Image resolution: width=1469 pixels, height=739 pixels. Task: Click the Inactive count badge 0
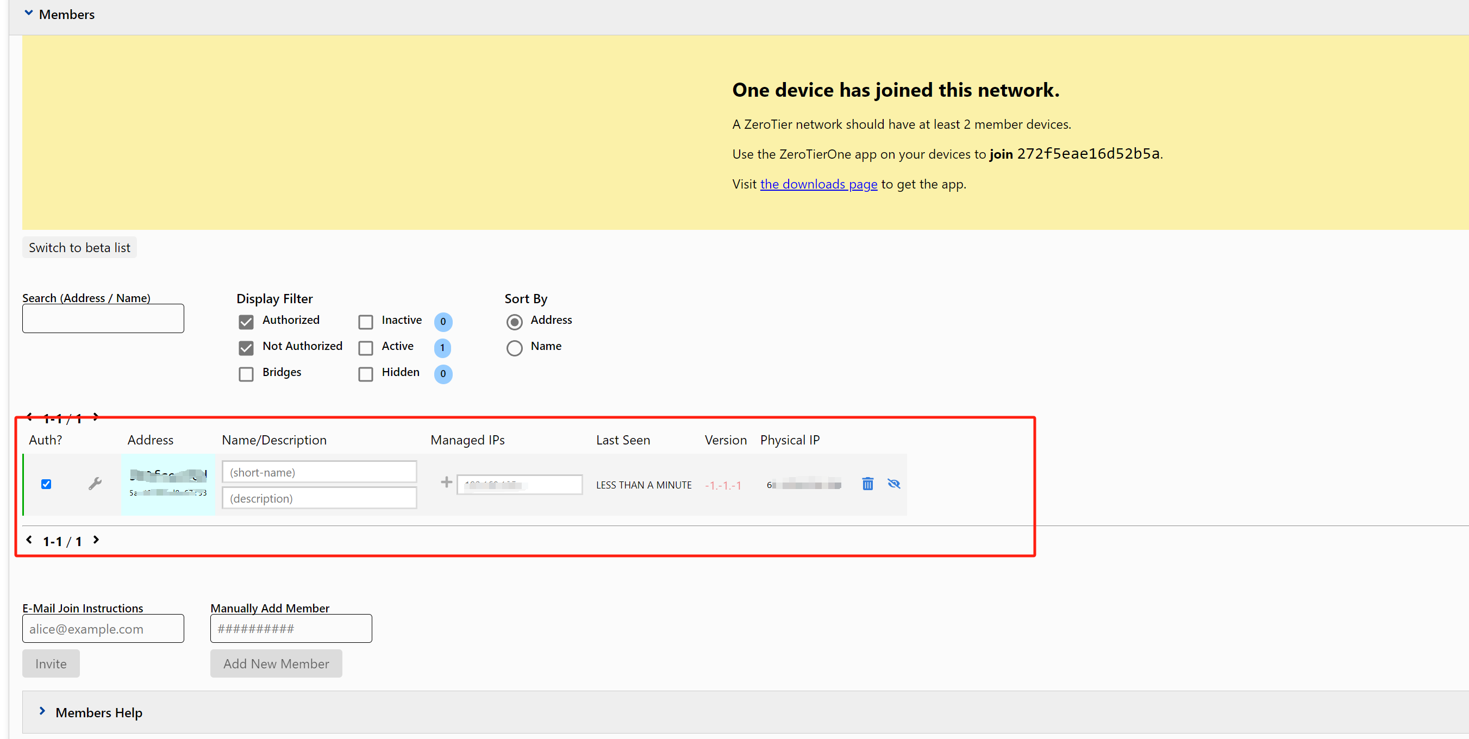tap(443, 322)
